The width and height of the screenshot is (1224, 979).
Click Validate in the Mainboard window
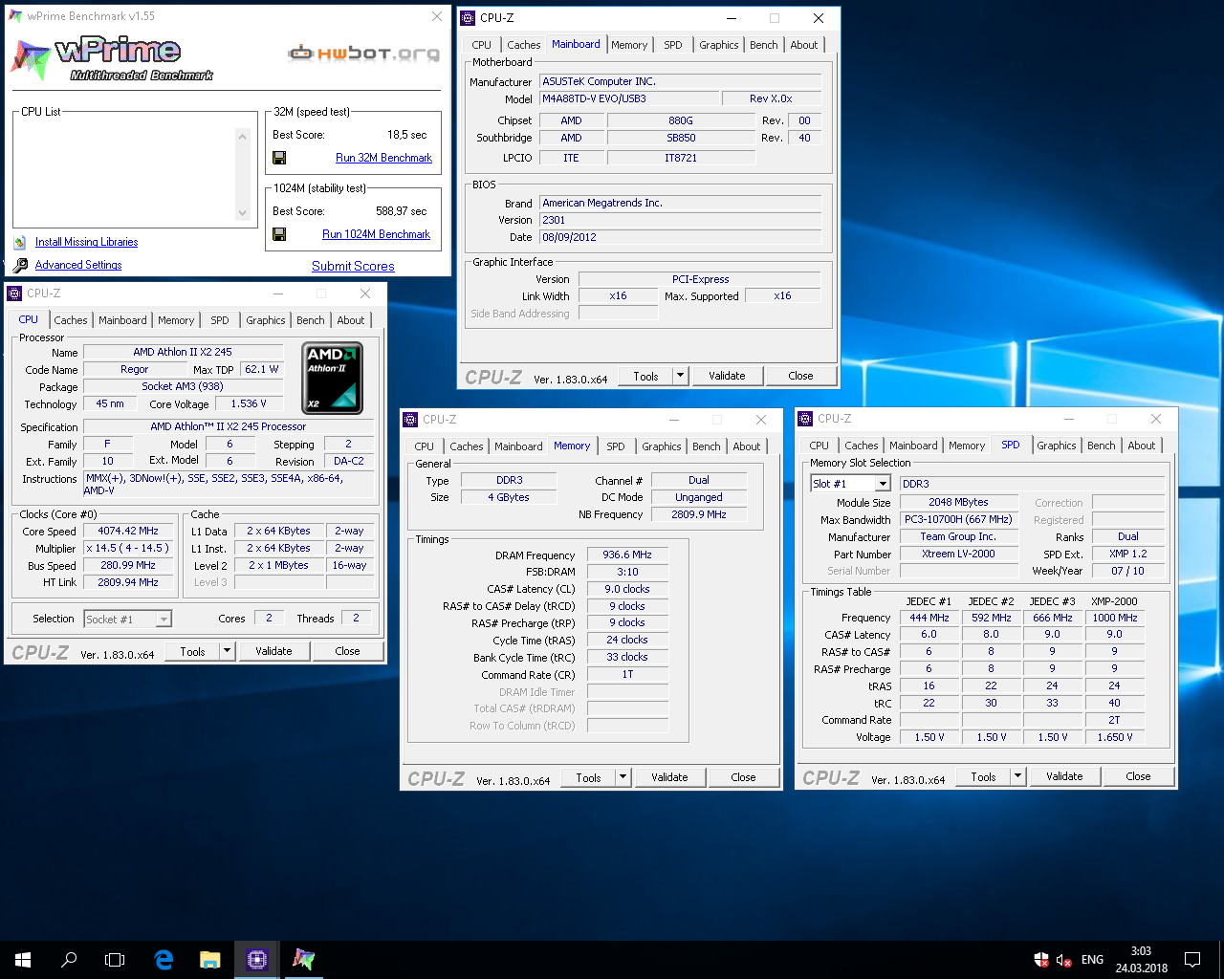coord(727,376)
